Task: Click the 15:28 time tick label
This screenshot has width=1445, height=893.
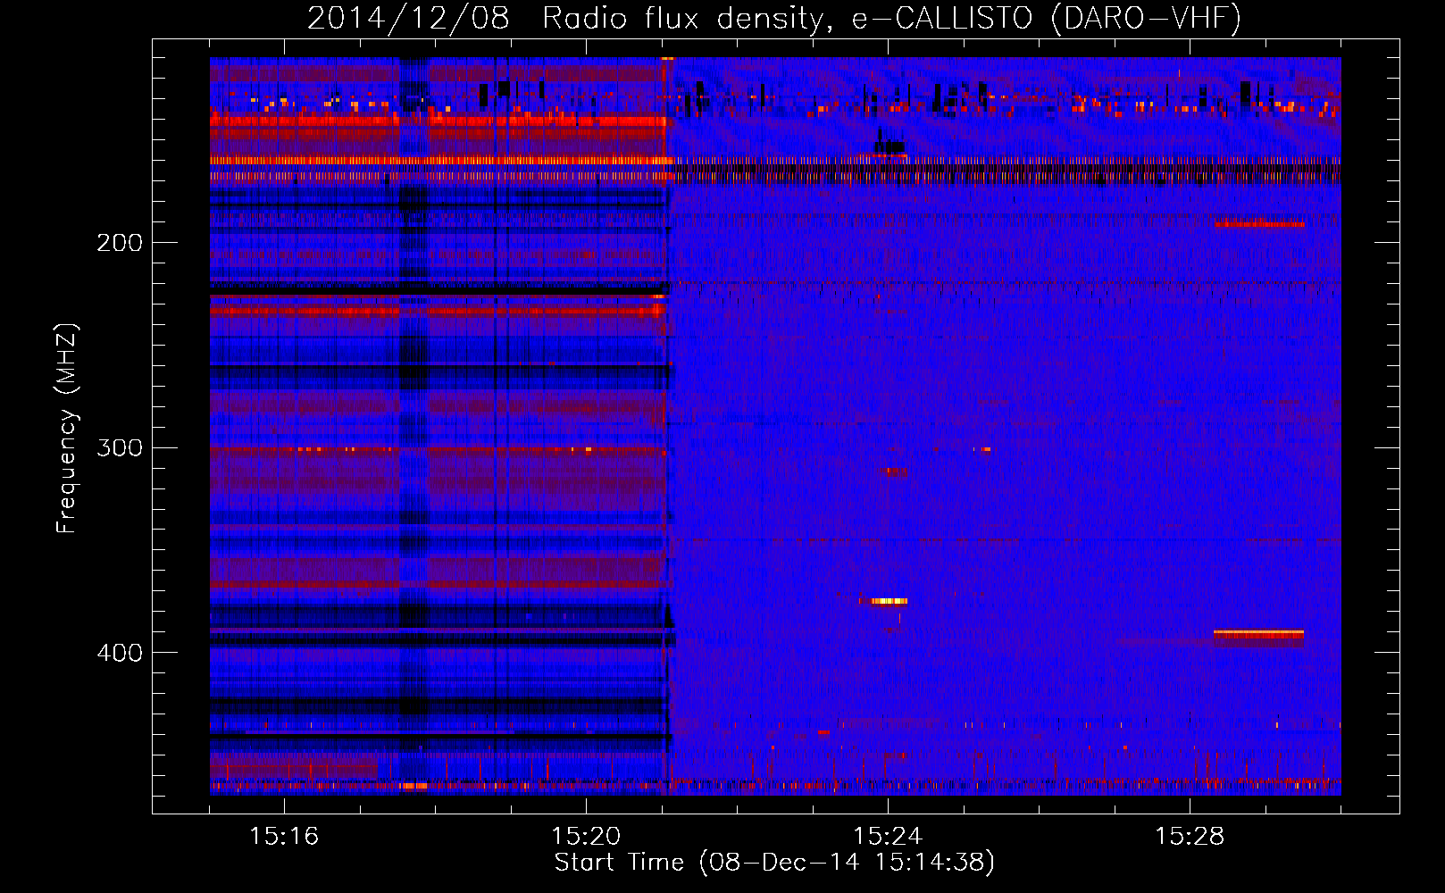Action: (1190, 837)
